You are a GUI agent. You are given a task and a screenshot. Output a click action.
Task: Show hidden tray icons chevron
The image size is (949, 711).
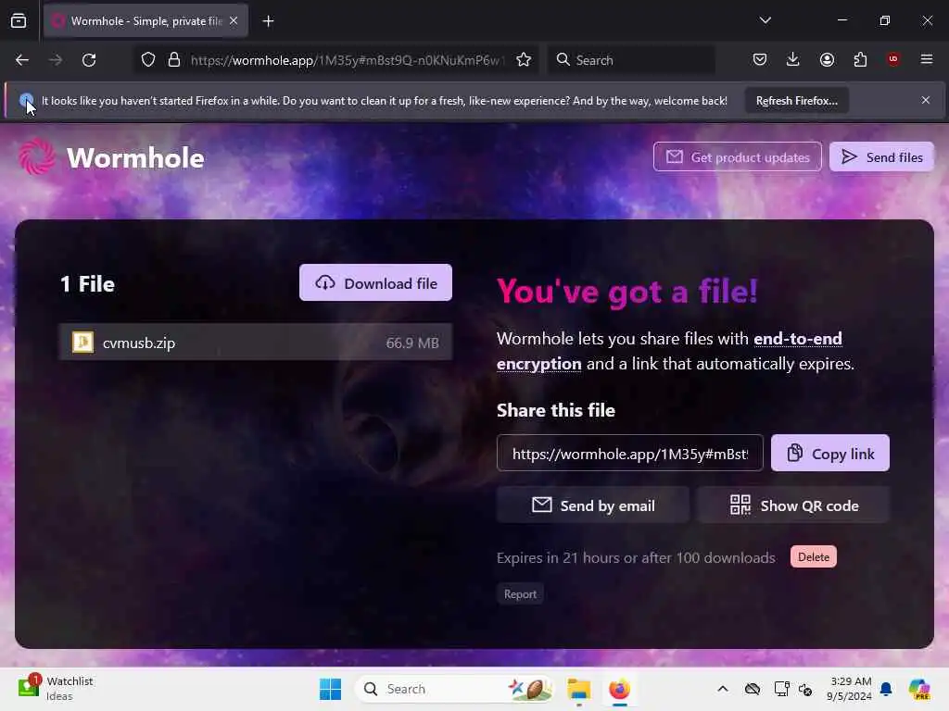click(x=723, y=689)
